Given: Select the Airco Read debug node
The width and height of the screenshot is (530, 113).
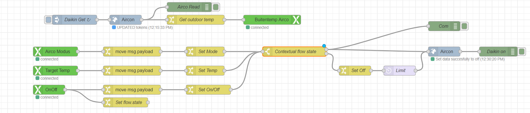Looking at the screenshot, I should [x=189, y=7].
